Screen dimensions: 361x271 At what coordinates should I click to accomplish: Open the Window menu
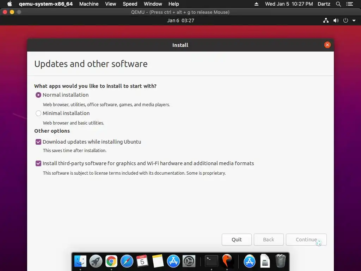click(x=153, y=4)
